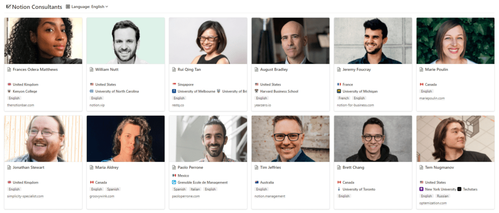
Task: Click the Harvard Business School crest icon
Action: point(256,91)
